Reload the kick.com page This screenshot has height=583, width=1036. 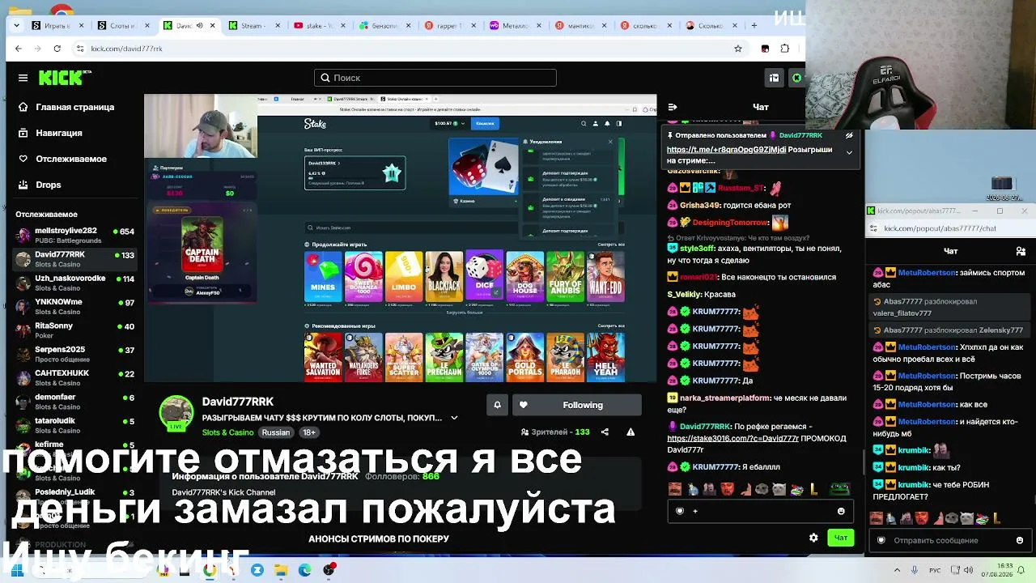(57, 49)
